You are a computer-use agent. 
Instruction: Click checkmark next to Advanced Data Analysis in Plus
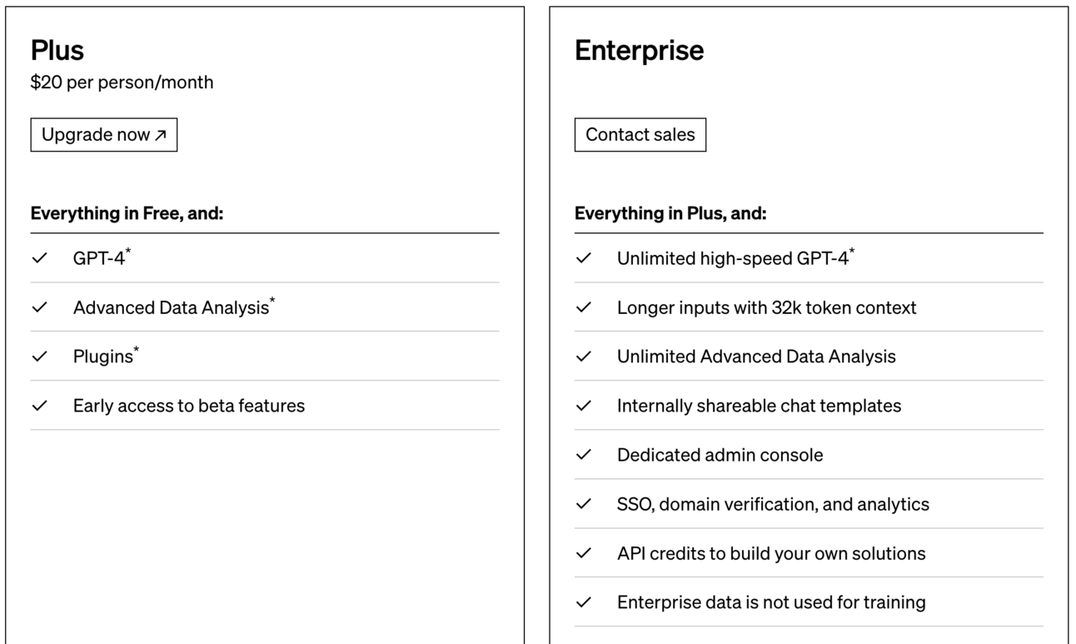39,307
